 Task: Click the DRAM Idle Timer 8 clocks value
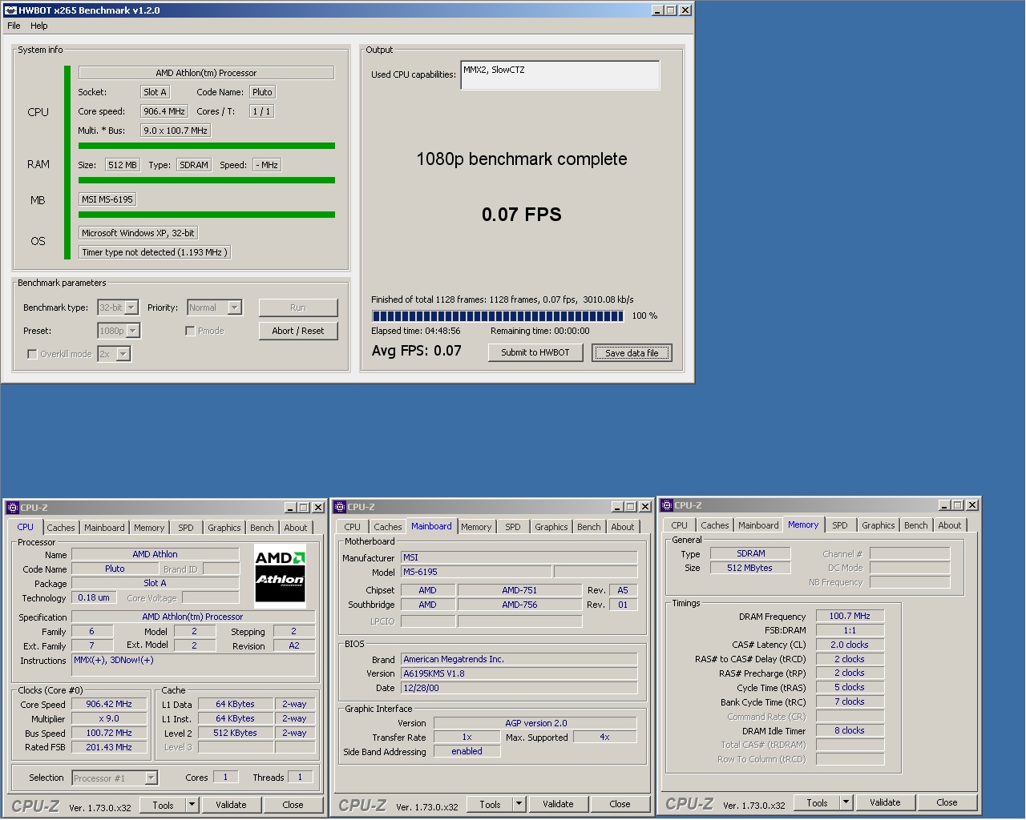point(850,730)
